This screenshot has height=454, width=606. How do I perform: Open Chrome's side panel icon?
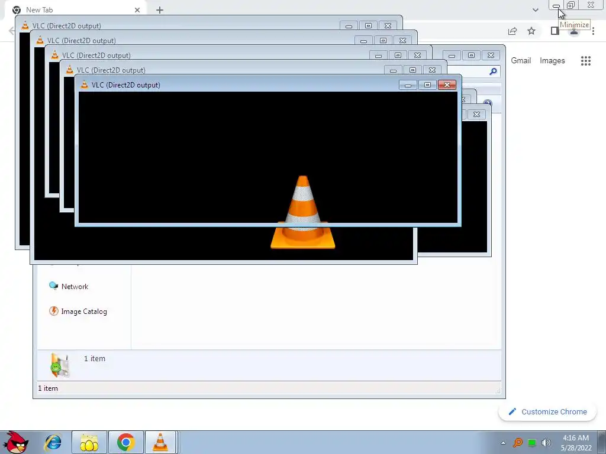point(555,31)
